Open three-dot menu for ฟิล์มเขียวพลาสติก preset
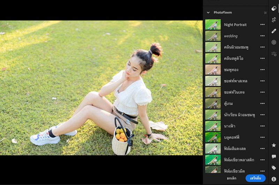This screenshot has height=185, width=279. tap(263, 160)
